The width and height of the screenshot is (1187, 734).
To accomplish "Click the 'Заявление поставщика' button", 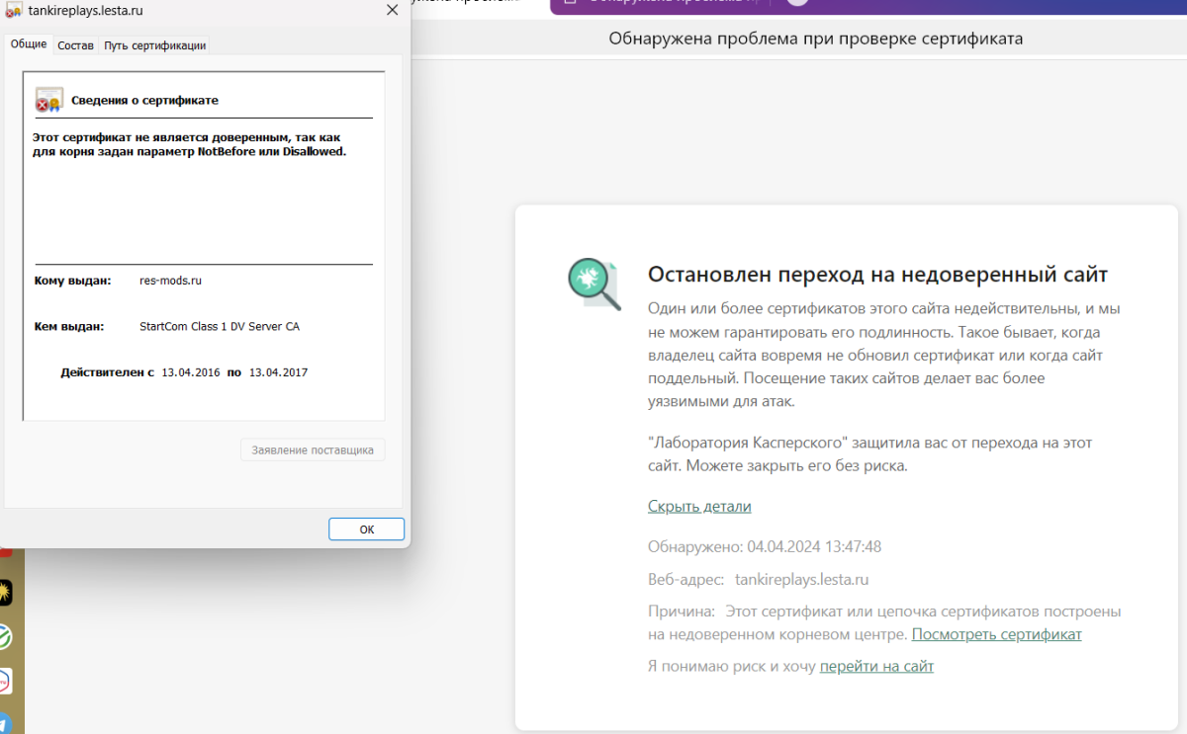I will pos(313,449).
